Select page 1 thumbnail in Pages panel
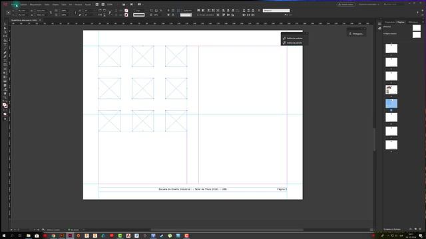 391,48
